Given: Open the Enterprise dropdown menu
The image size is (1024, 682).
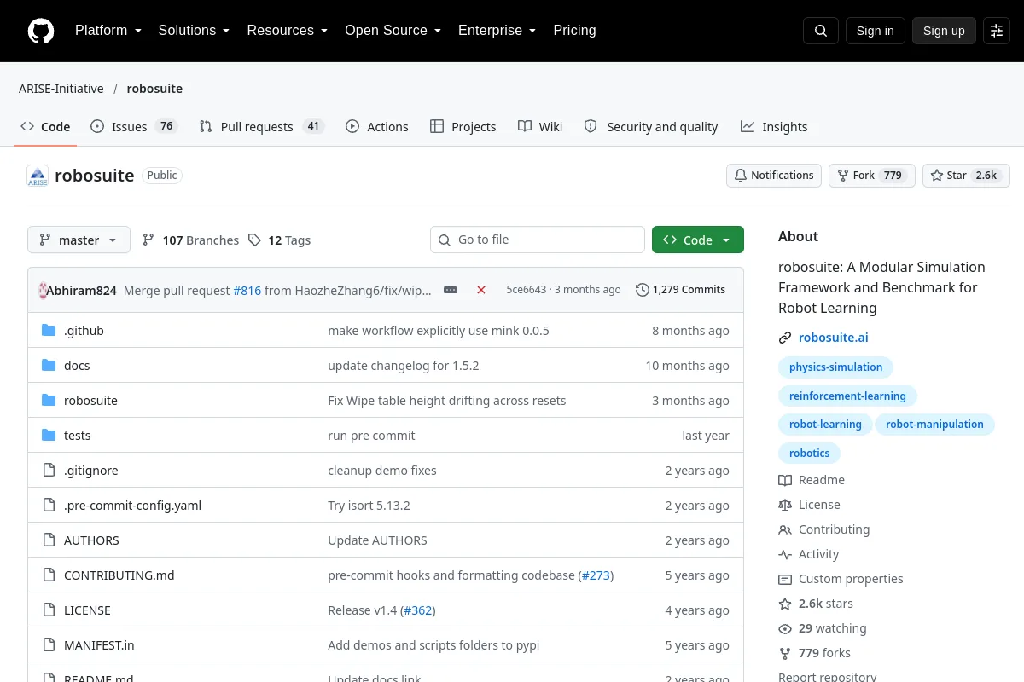Looking at the screenshot, I should click(497, 31).
